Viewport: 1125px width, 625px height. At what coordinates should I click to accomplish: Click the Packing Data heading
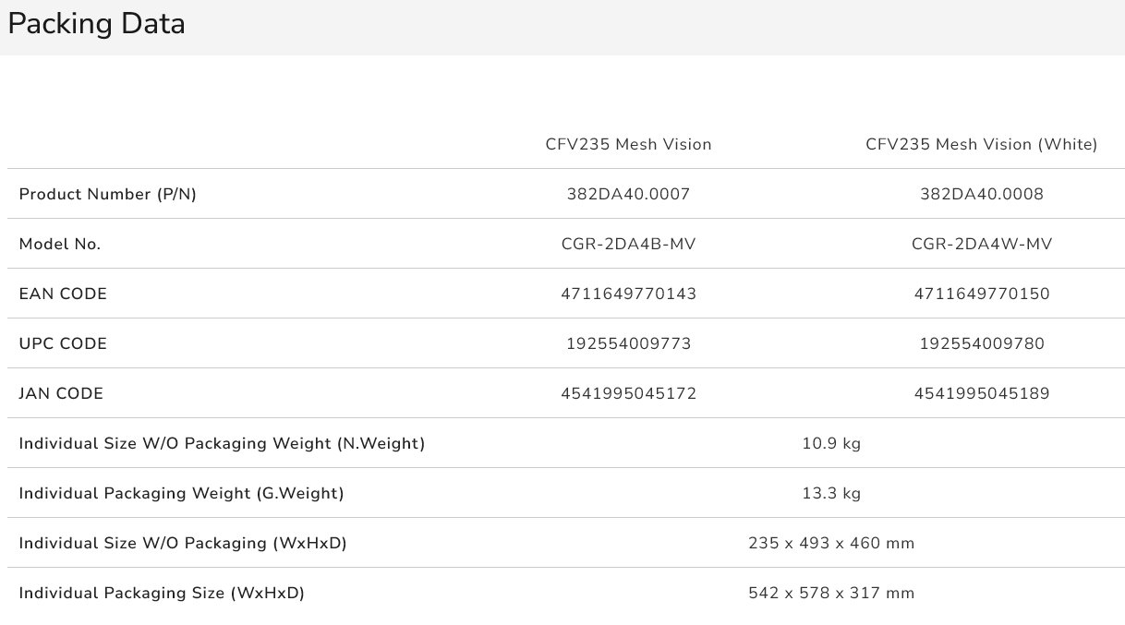pyautogui.click(x=96, y=25)
